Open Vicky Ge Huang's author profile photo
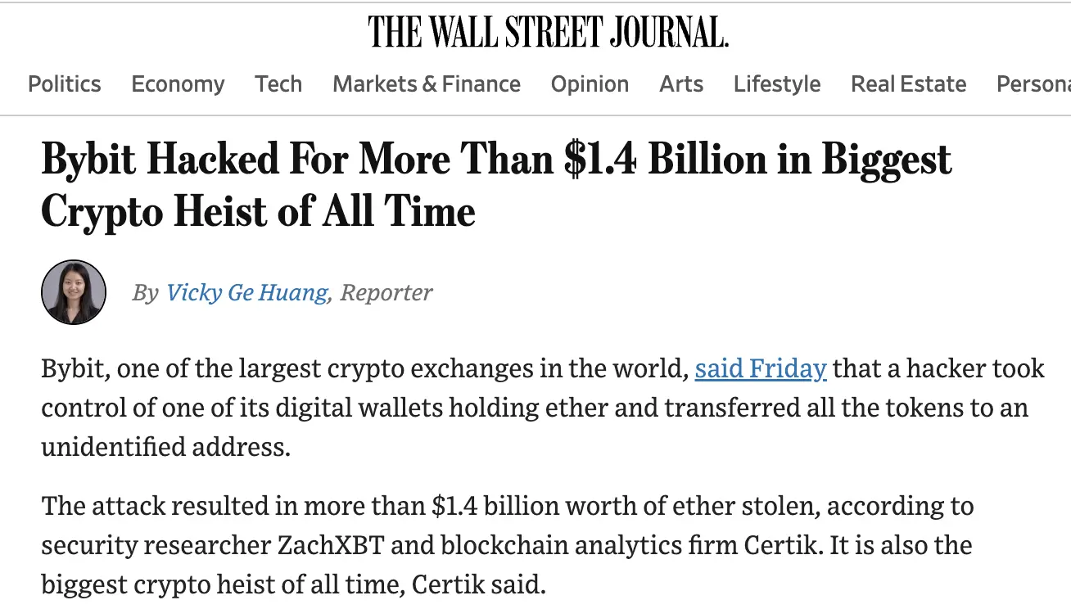Image resolution: width=1071 pixels, height=609 pixels. coord(73,291)
